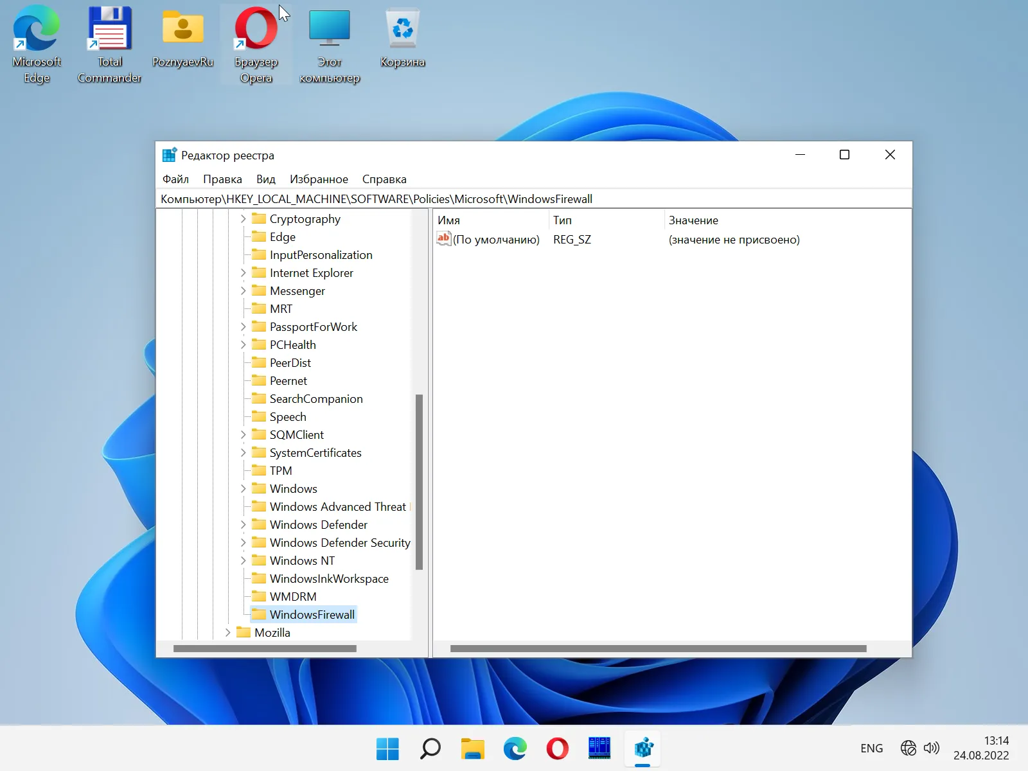Image resolution: width=1028 pixels, height=771 pixels.
Task: Click the vertical scrollbar in key tree
Action: point(419,482)
